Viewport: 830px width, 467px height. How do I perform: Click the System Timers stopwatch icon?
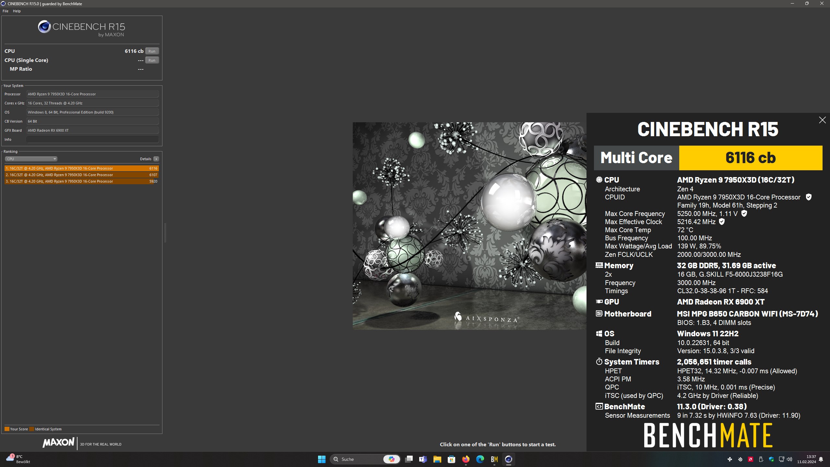pos(599,362)
